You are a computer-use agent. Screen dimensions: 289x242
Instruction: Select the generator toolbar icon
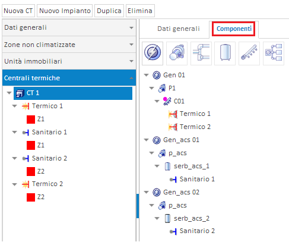(x=153, y=53)
